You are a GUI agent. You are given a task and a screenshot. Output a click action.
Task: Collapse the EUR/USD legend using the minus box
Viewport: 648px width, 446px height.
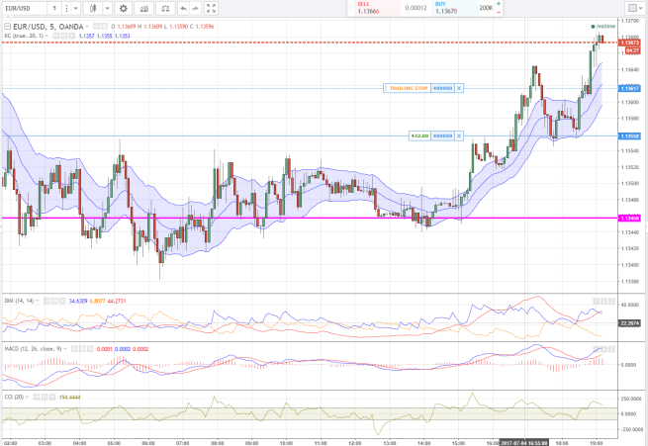click(x=6, y=27)
